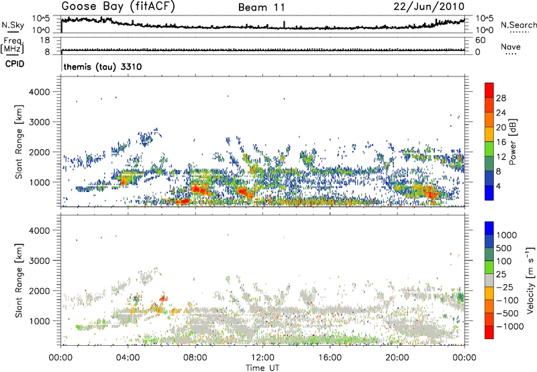Click the 'CPID' label
Viewport: 537px width, 372px height.
(x=15, y=64)
